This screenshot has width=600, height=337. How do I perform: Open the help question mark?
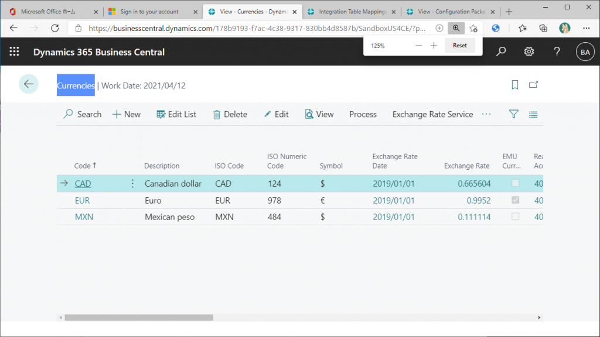point(557,51)
